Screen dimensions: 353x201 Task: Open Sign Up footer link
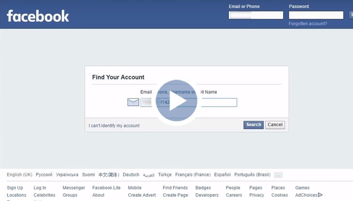tap(15, 188)
